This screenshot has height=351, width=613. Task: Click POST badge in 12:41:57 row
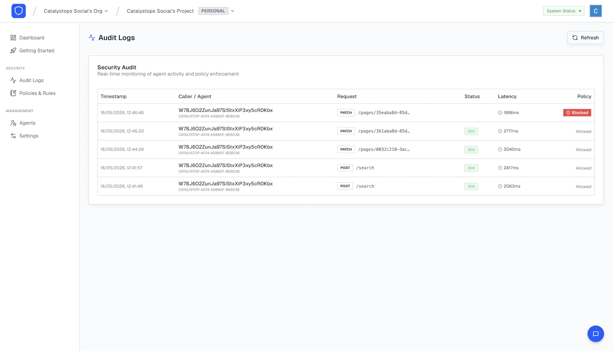pyautogui.click(x=345, y=168)
